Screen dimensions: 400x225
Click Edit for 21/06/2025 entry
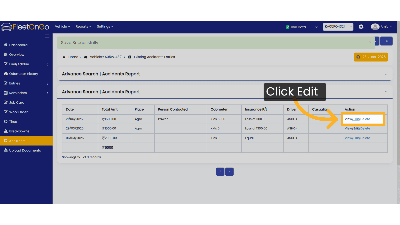(356, 119)
